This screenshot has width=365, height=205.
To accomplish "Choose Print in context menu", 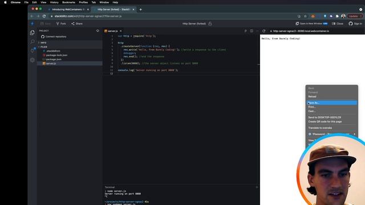I will coord(332,107).
